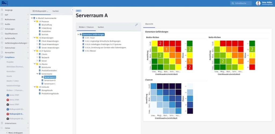Click the Kennzahlen sidebar icon
Viewport: 275px width, 134px height.
tap(2, 52)
